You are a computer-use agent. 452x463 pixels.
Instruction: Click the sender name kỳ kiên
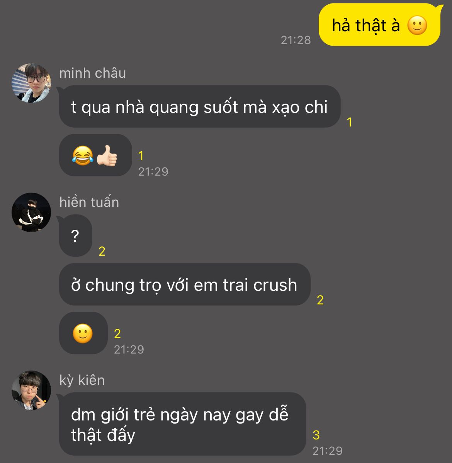82,380
